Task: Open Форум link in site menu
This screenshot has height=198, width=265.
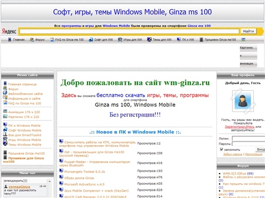Action: tap(13, 89)
